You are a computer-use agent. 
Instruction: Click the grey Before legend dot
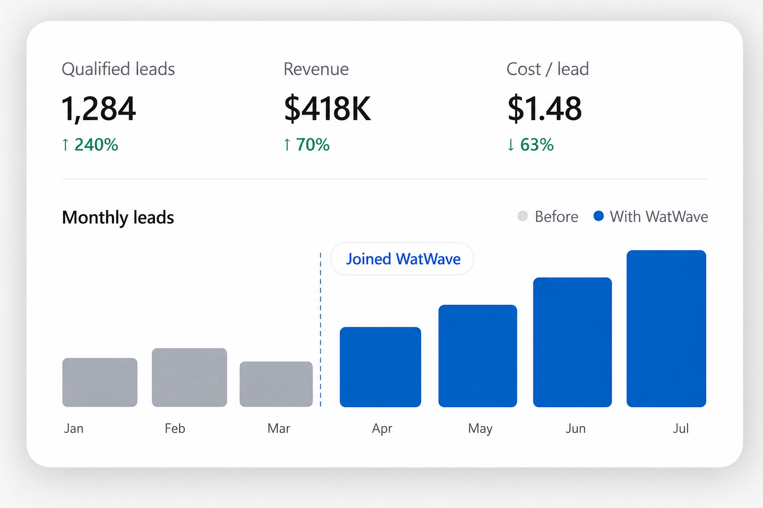coord(523,216)
